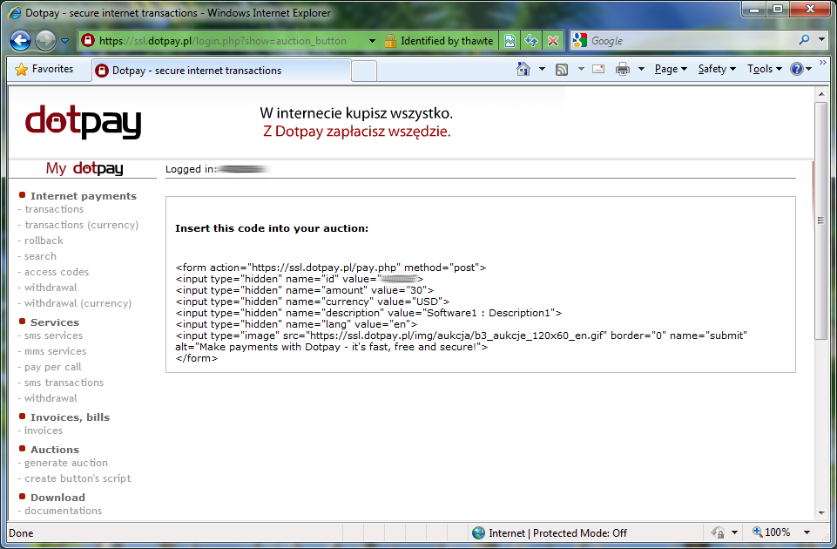837x549 pixels.
Task: Expand the command bar overflow chevron
Action: (x=822, y=63)
